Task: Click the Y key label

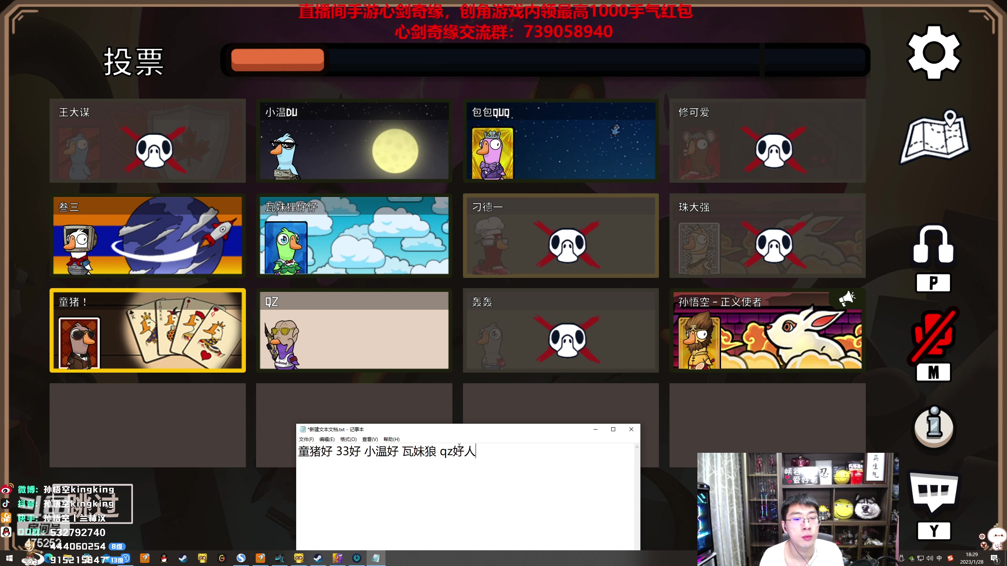Action: (934, 531)
